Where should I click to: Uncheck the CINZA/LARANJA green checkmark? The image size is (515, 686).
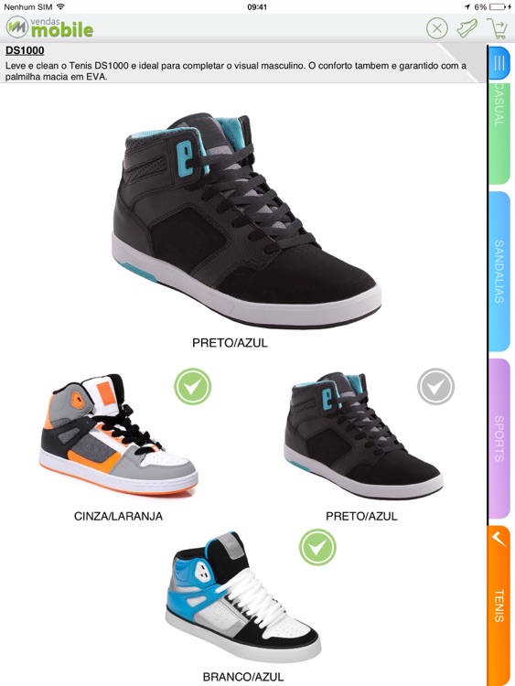[x=192, y=386]
